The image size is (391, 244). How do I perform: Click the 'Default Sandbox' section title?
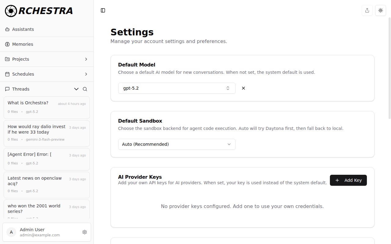click(x=140, y=121)
